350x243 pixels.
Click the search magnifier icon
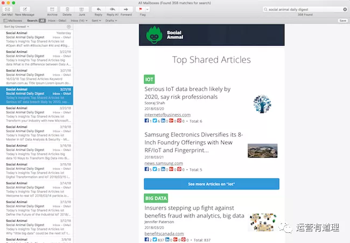[265, 9]
